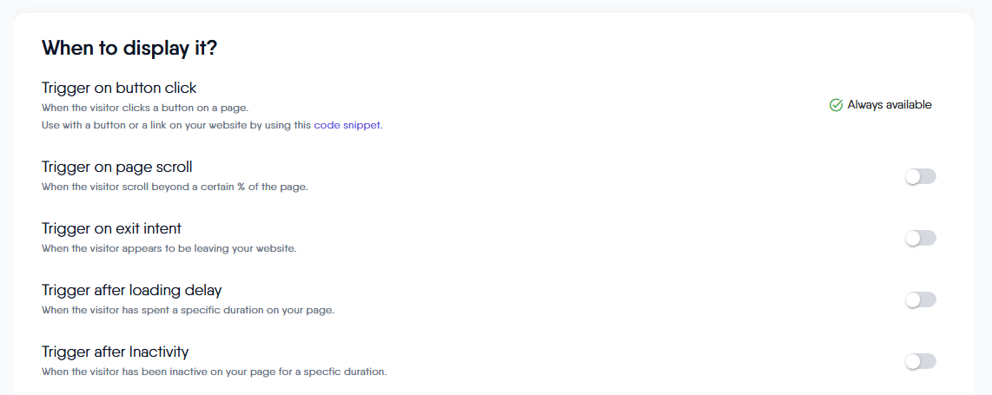The height and width of the screenshot is (395, 992).
Task: Click the Trigger on page scroll title
Action: coord(117,167)
